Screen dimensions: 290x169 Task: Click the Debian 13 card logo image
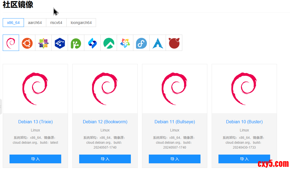click(x=35, y=89)
